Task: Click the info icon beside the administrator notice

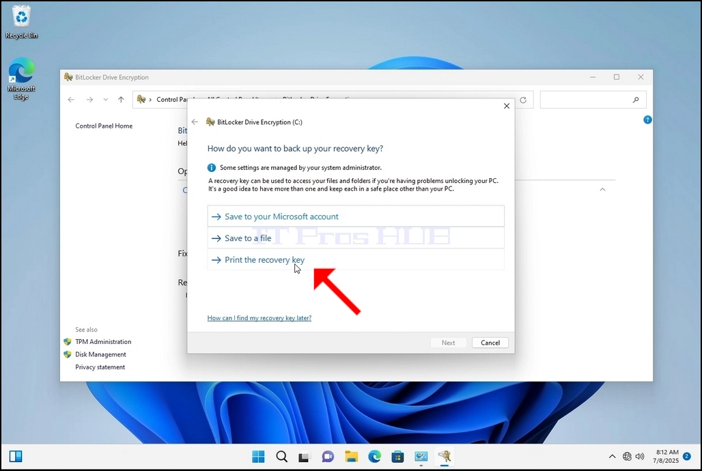Action: (x=211, y=167)
